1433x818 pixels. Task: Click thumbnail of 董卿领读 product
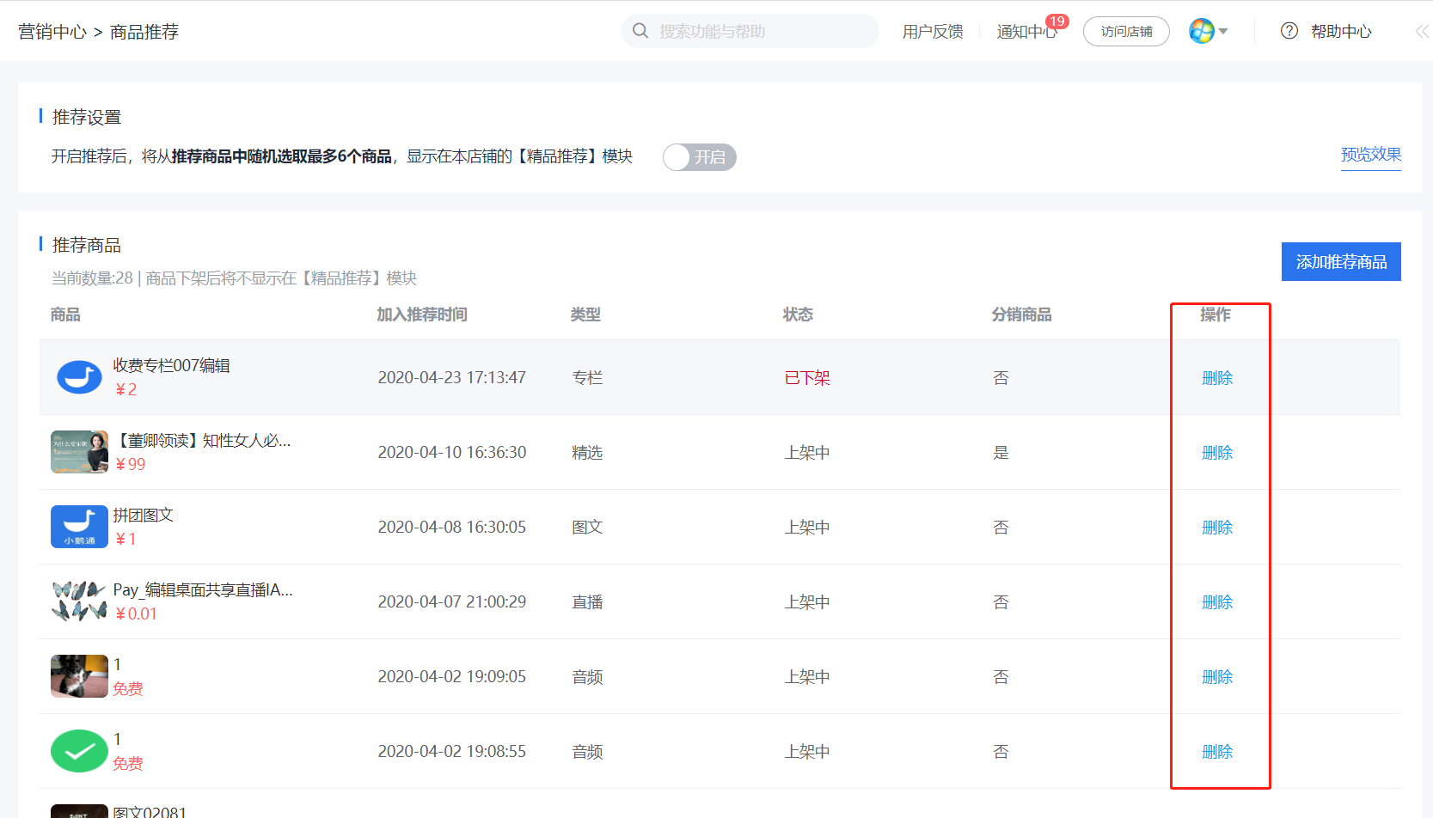[x=79, y=452]
